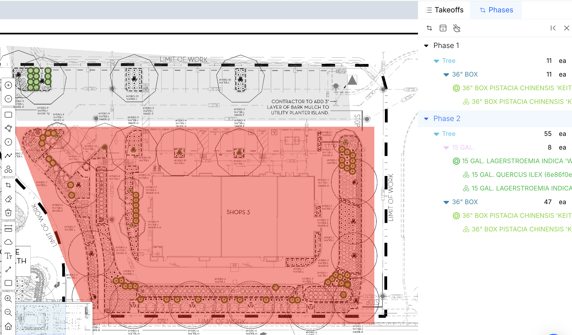The height and width of the screenshot is (335, 572).
Task: Collapse the Phase 1 section
Action: pos(426,45)
